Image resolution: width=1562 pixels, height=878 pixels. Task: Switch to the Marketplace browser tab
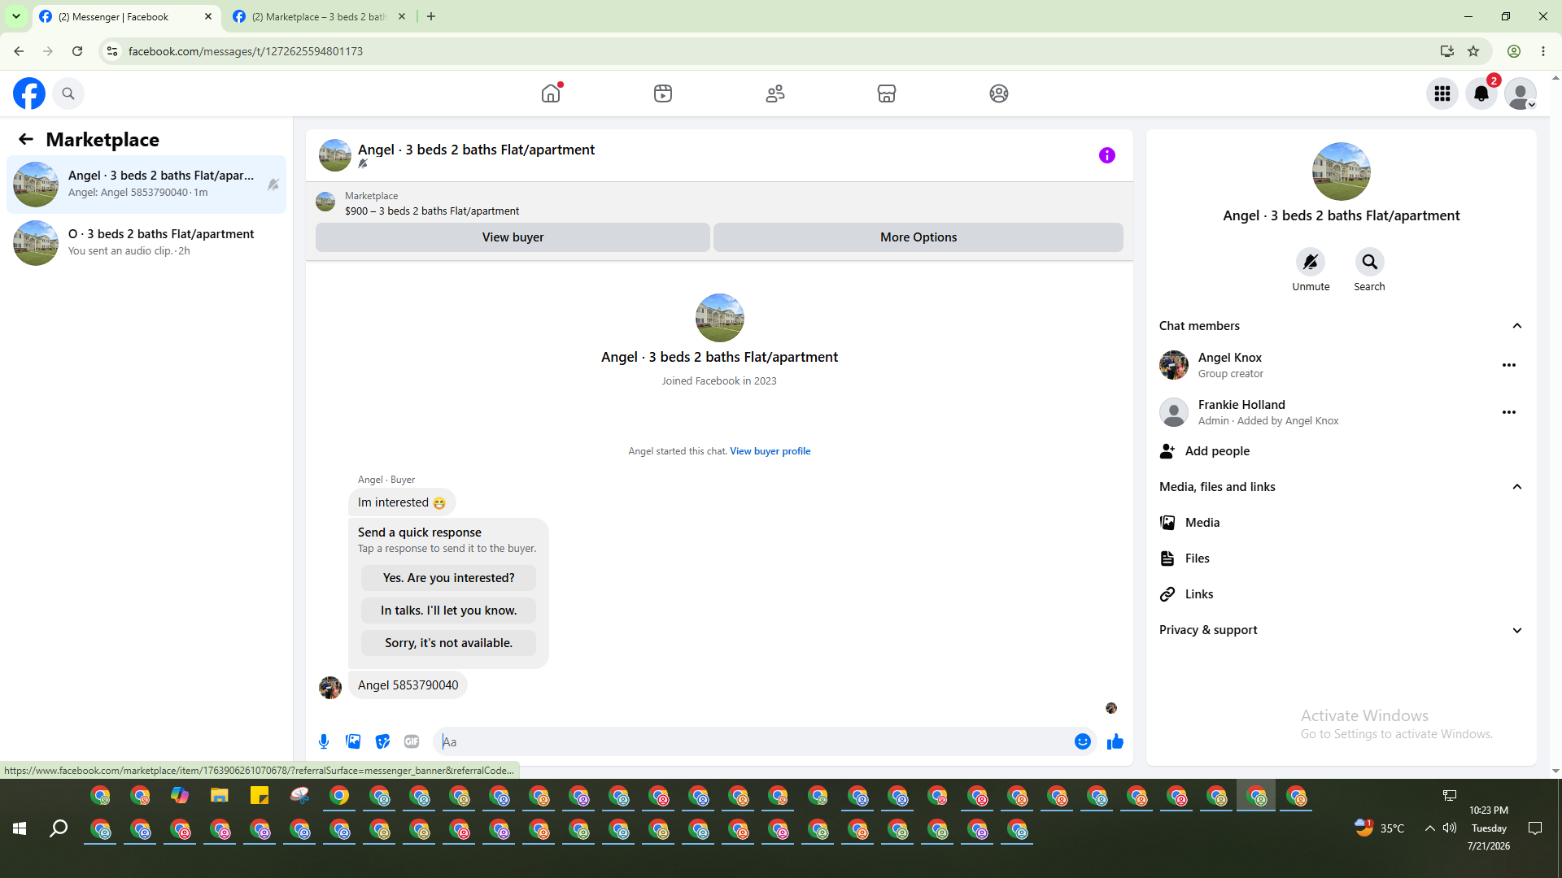click(x=319, y=17)
